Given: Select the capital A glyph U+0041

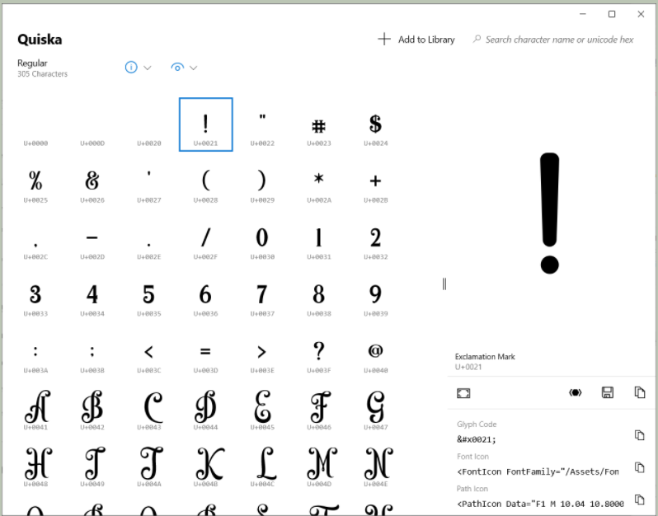Looking at the screenshot, I should point(35,408).
